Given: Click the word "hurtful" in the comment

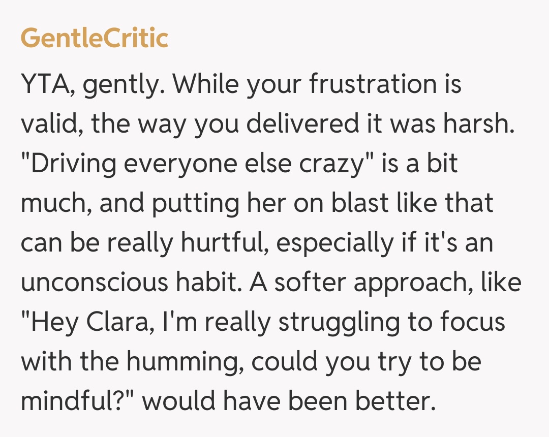Looking at the screenshot, I should tap(221, 243).
